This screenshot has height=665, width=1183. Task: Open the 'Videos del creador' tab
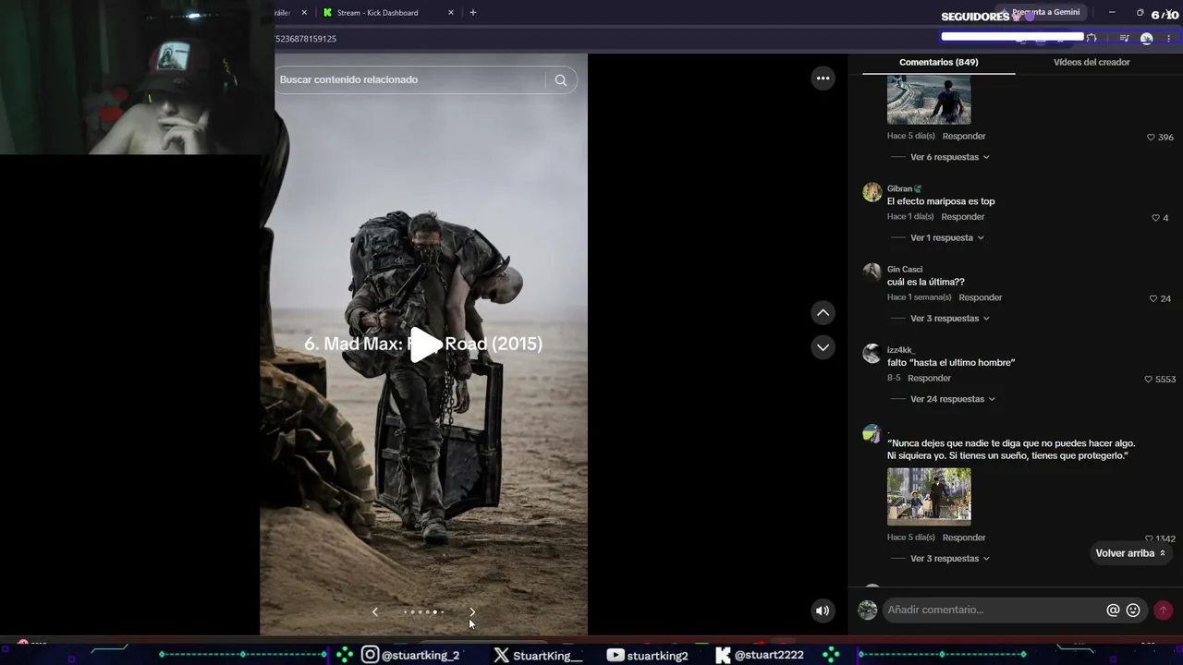pyautogui.click(x=1092, y=62)
